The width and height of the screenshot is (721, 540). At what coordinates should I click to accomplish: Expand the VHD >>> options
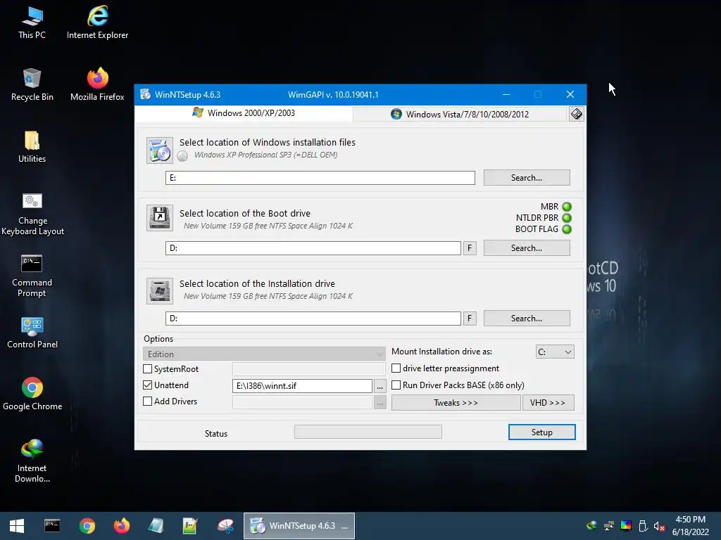tap(548, 403)
